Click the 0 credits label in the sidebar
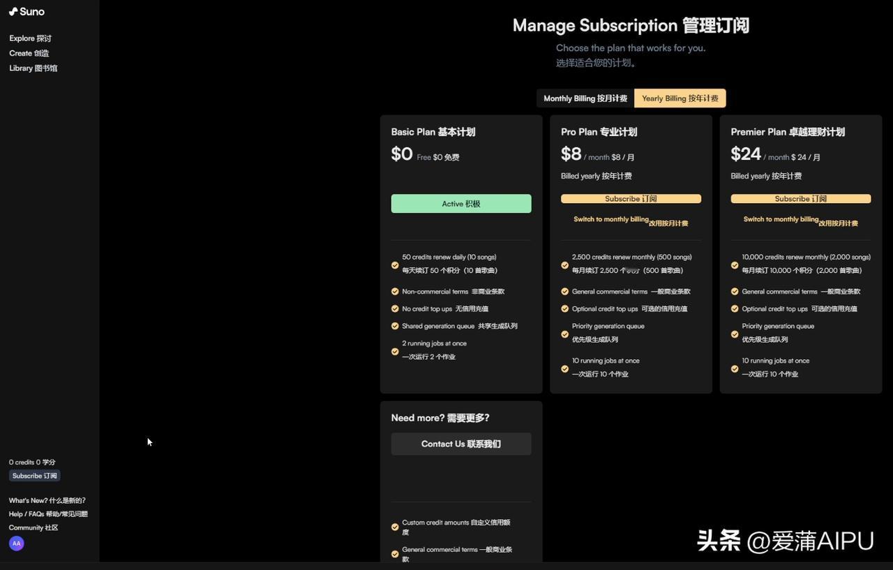Screen dimensions: 893x570 pos(32,462)
